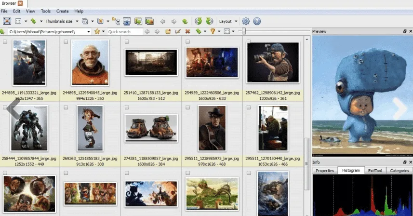The image size is (413, 216).
Task: Click the Quick search field
Action: click(x=125, y=32)
